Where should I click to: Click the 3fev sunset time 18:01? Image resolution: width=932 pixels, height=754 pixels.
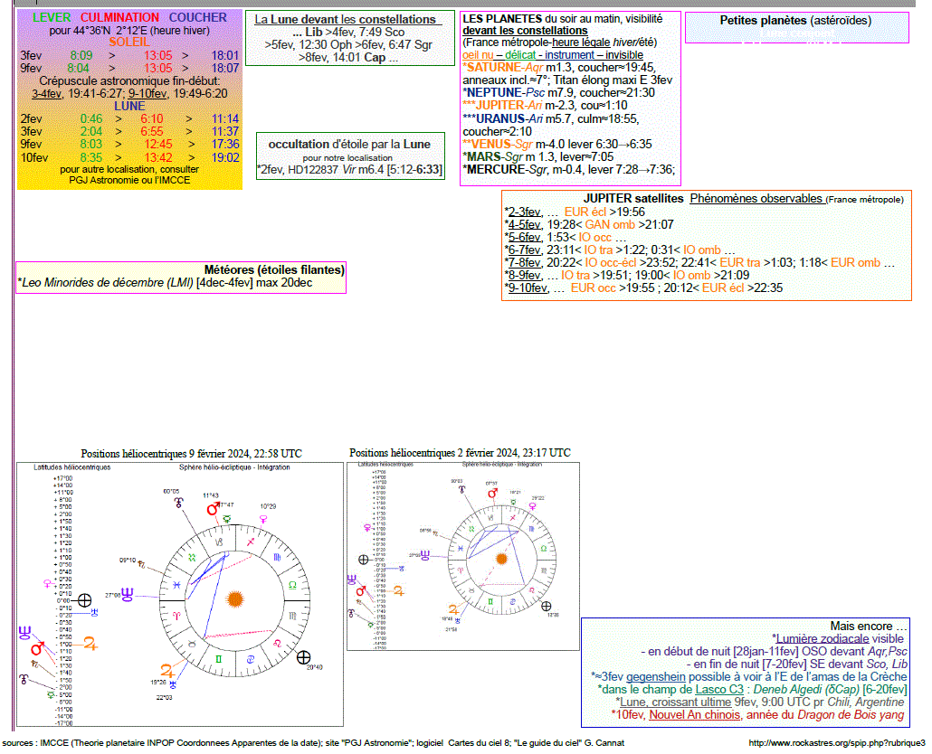tap(224, 55)
